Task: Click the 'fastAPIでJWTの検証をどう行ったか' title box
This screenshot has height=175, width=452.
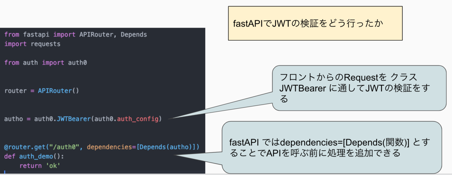Action: [316, 23]
